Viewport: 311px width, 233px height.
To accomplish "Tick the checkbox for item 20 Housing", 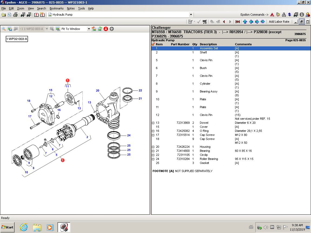I will point(153,147).
